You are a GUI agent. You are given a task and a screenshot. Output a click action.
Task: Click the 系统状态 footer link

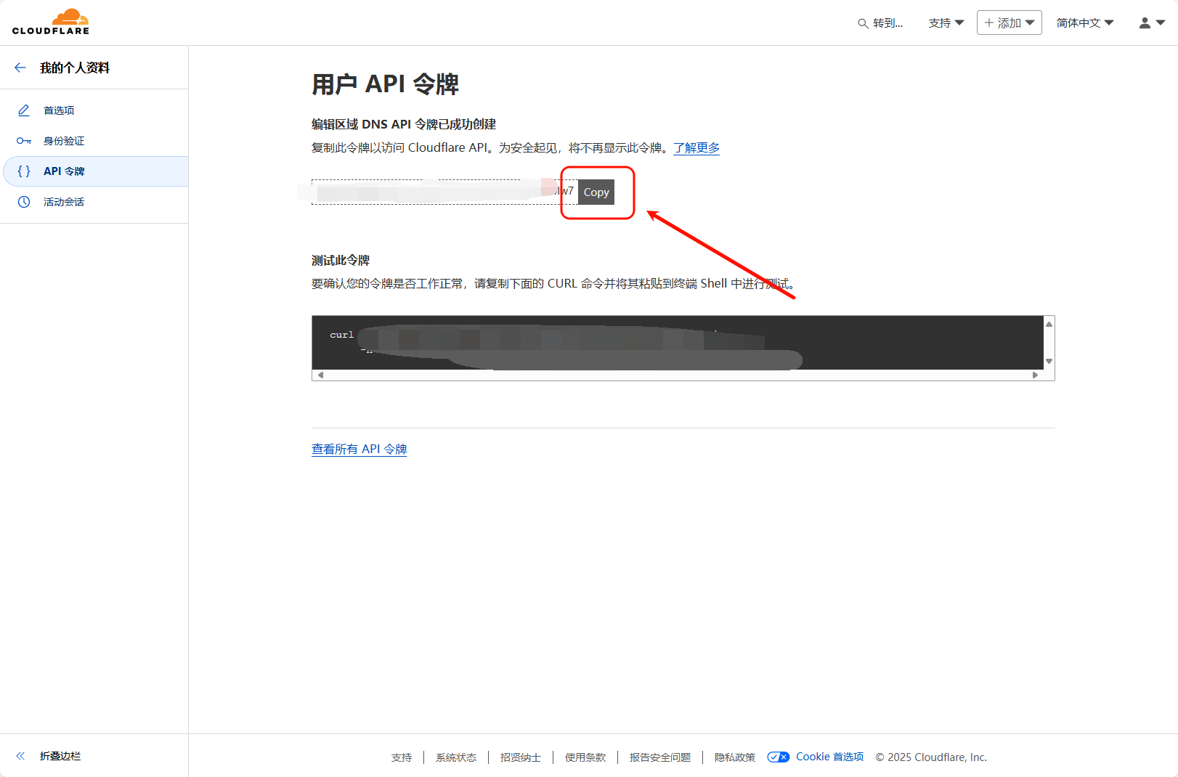tap(456, 757)
